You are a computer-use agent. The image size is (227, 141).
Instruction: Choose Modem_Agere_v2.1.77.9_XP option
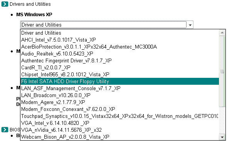coord(119,102)
